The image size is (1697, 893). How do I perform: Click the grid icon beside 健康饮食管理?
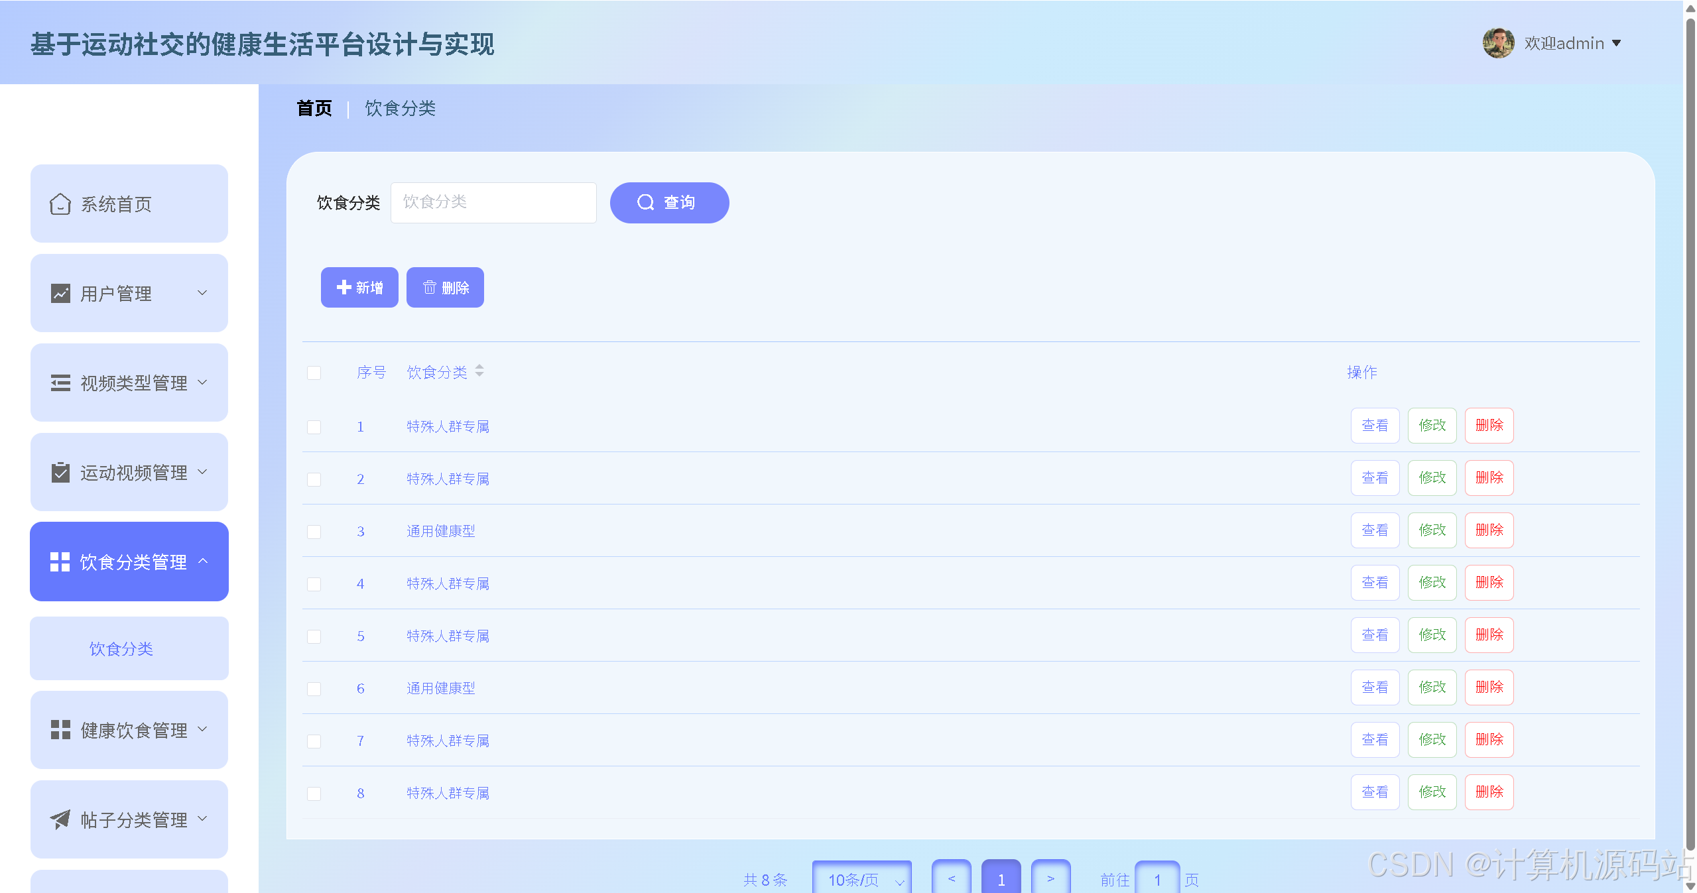coord(60,730)
